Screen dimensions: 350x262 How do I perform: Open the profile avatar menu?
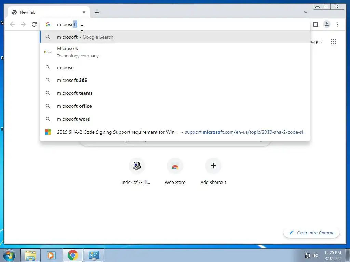[326, 24]
